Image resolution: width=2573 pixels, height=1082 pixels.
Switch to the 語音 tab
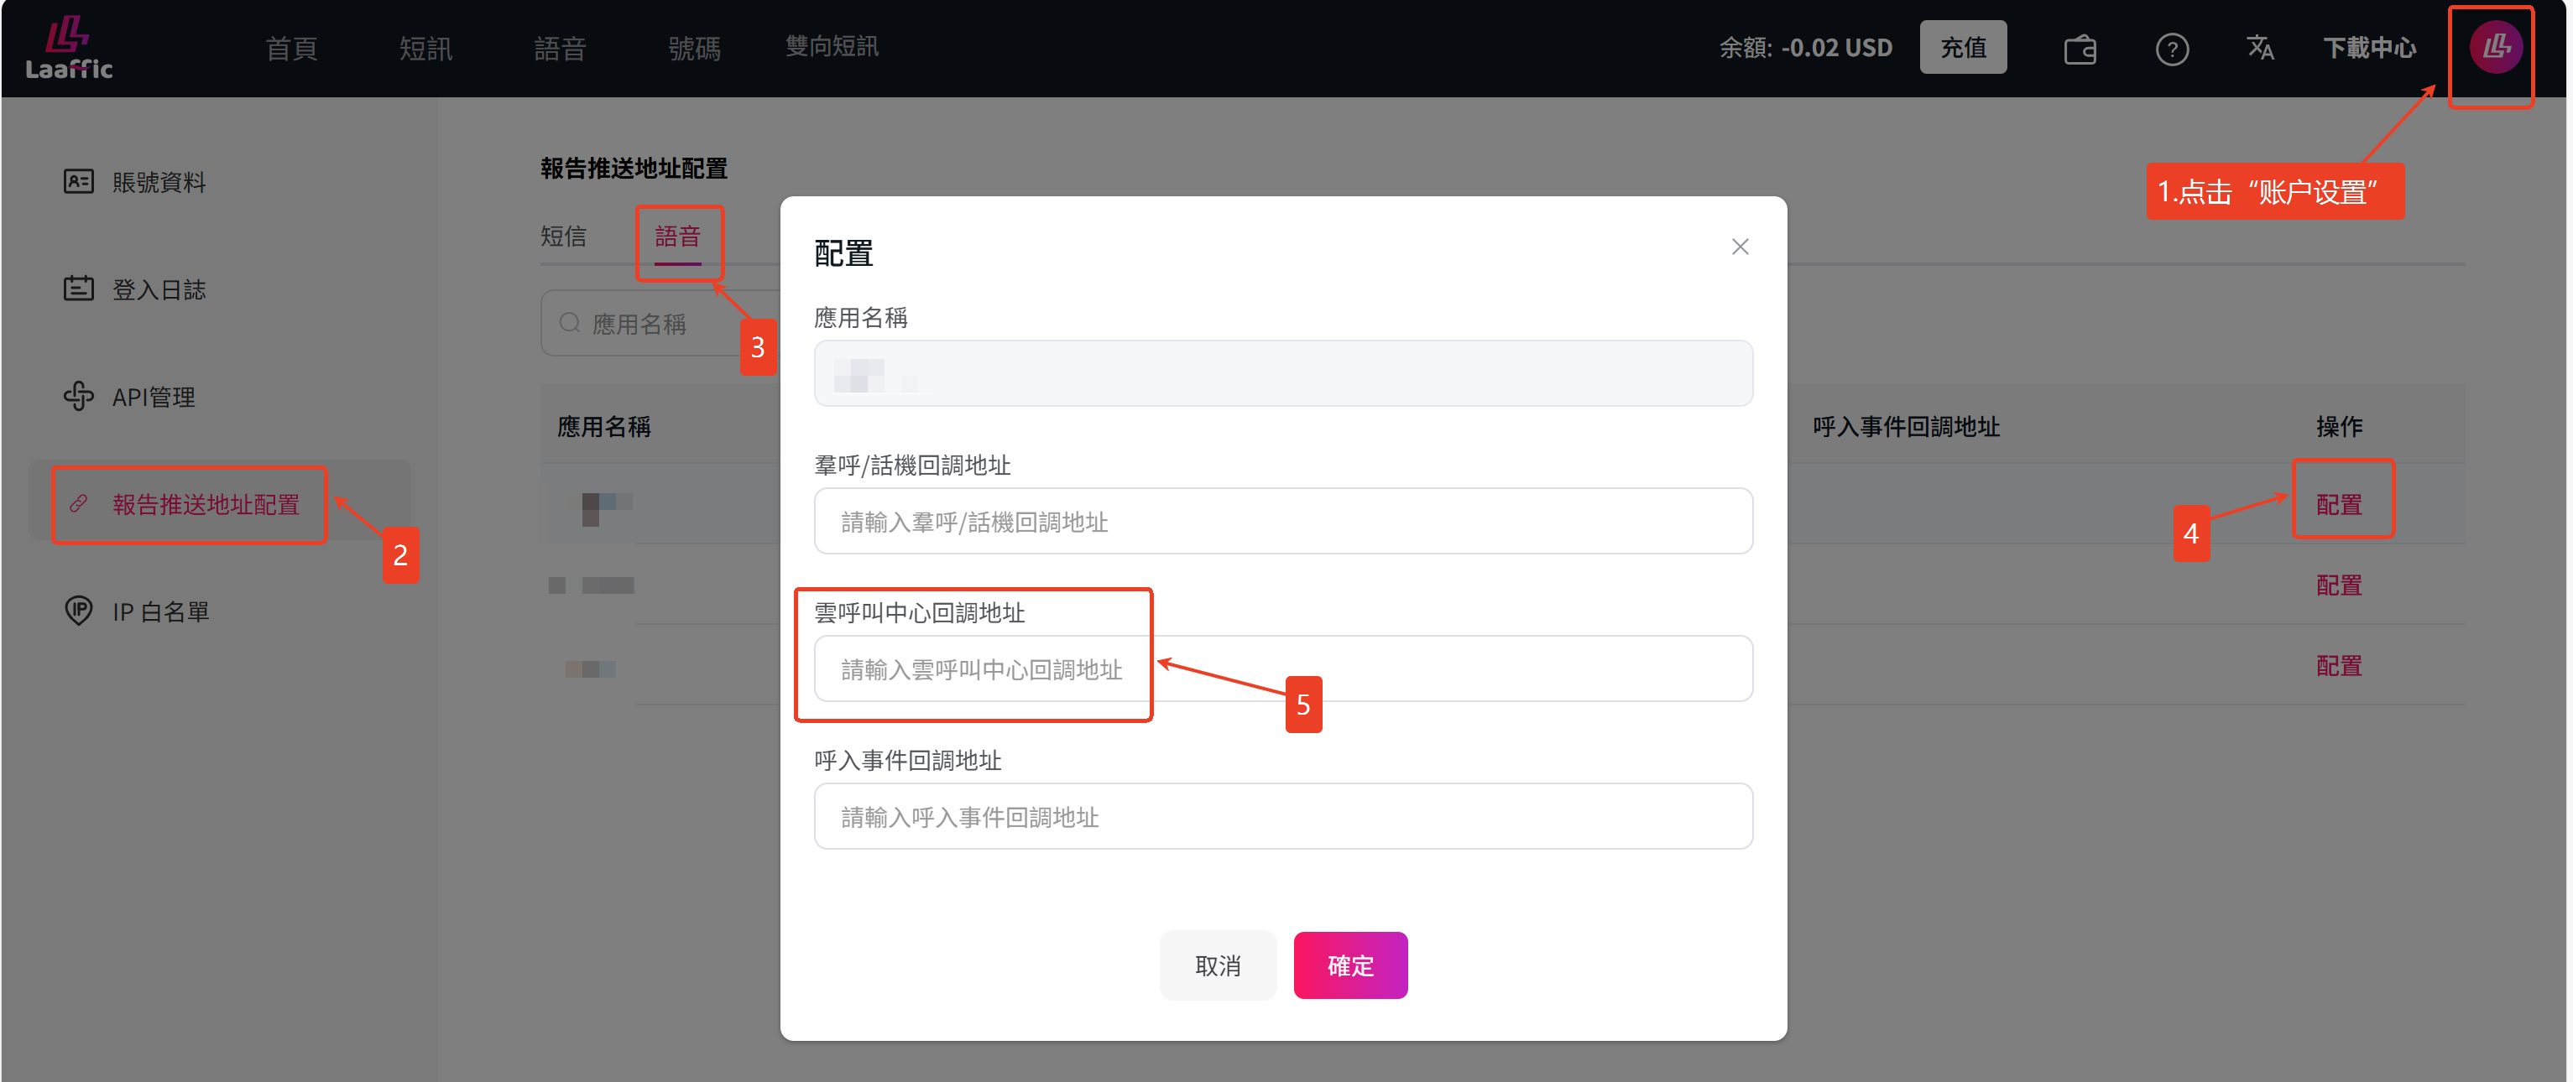click(x=678, y=237)
